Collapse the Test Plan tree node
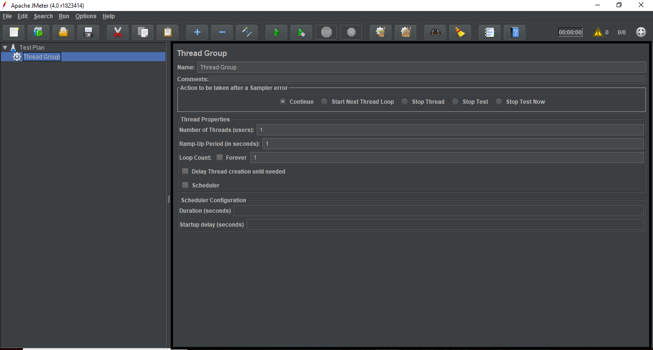 [5, 48]
